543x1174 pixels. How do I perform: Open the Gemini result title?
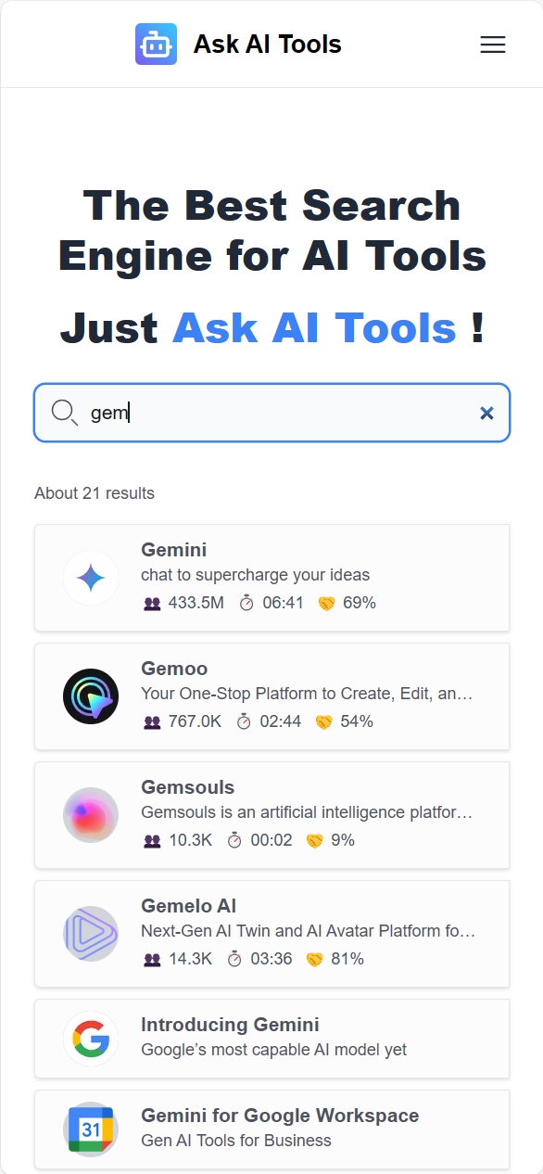coord(174,550)
